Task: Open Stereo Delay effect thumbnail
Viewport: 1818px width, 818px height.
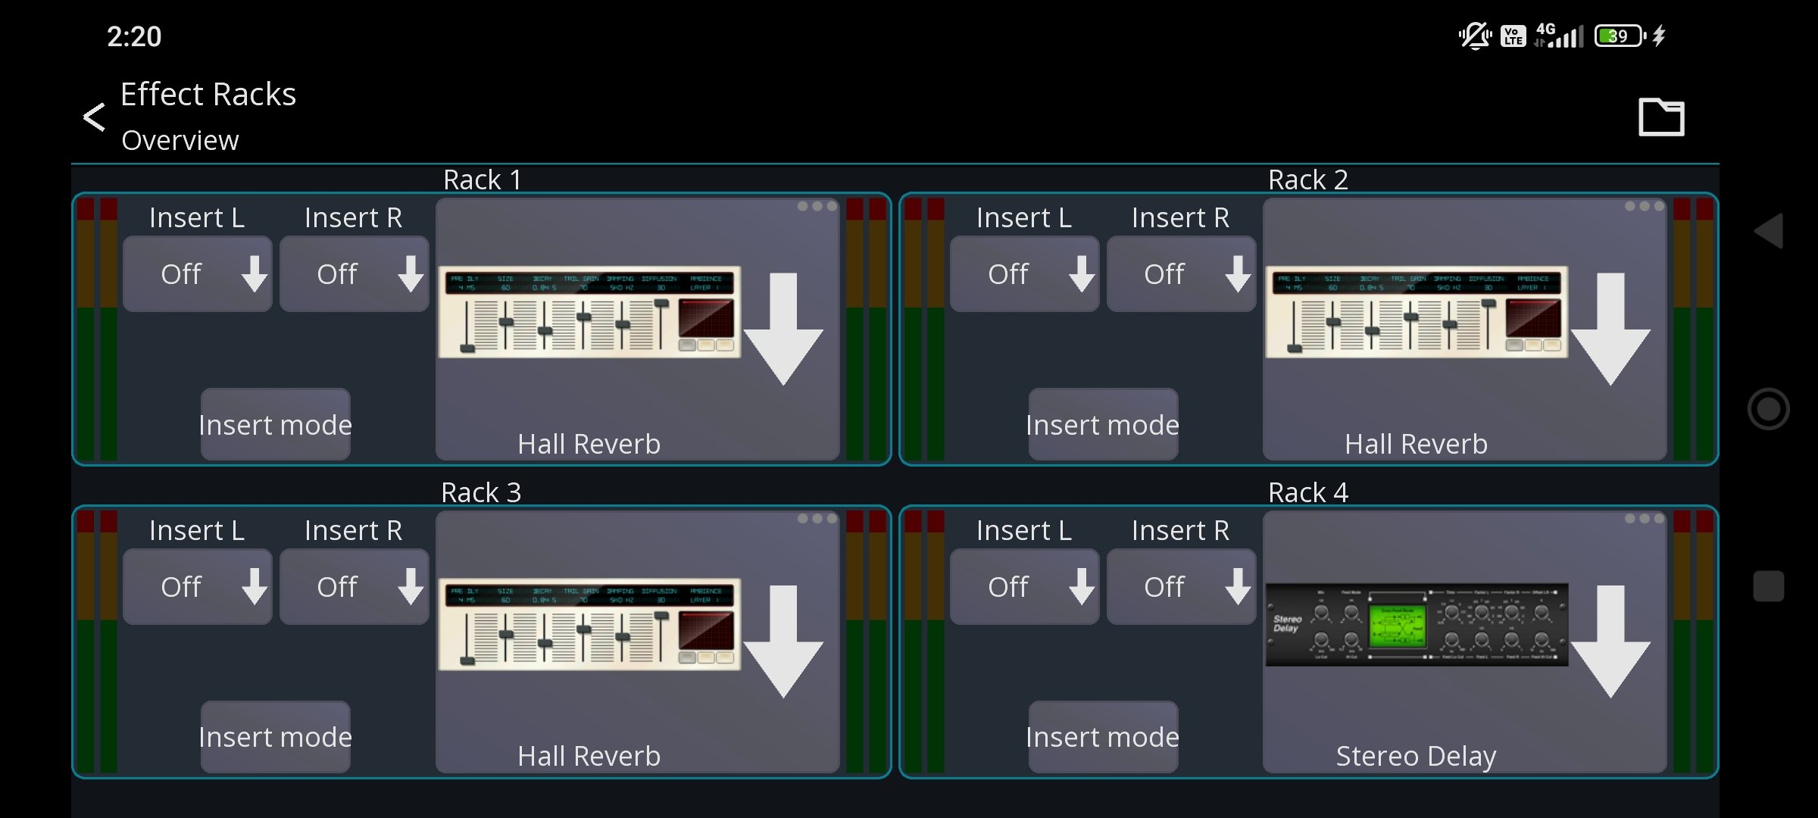Action: point(1417,625)
